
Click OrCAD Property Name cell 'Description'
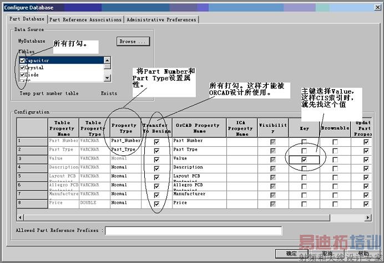click(x=199, y=168)
